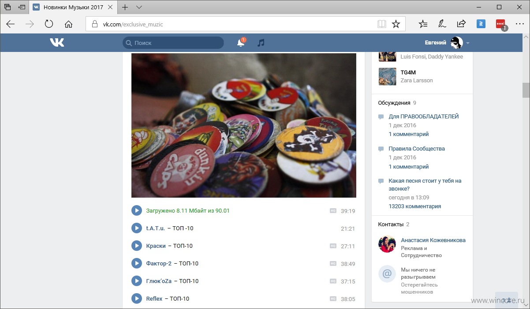
Task: Open Анастасия Кожевникова's profile link
Action: 433,240
